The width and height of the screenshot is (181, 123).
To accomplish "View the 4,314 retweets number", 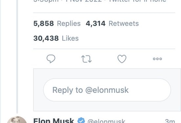I will click(x=95, y=24).
